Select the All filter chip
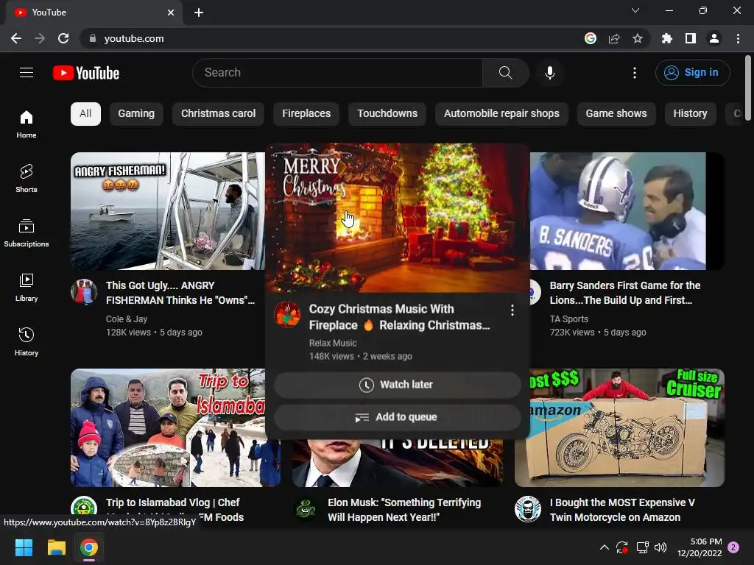 coord(85,114)
